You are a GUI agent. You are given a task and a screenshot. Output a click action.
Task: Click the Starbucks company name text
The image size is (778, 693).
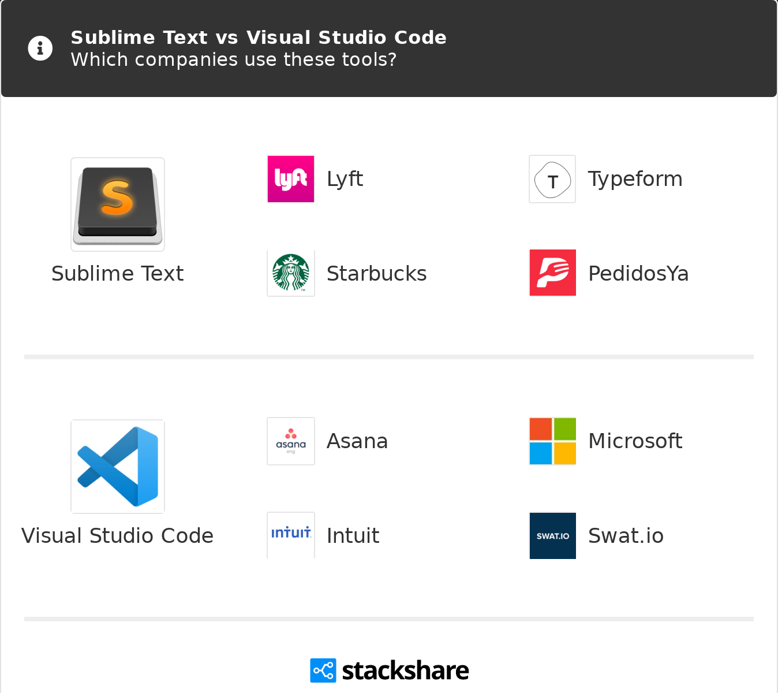(376, 273)
